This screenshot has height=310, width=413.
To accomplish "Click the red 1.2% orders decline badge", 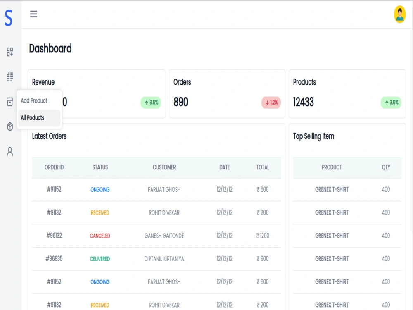I will [271, 103].
